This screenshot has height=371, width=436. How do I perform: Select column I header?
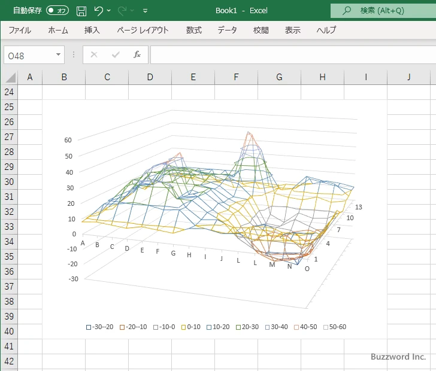coord(366,77)
